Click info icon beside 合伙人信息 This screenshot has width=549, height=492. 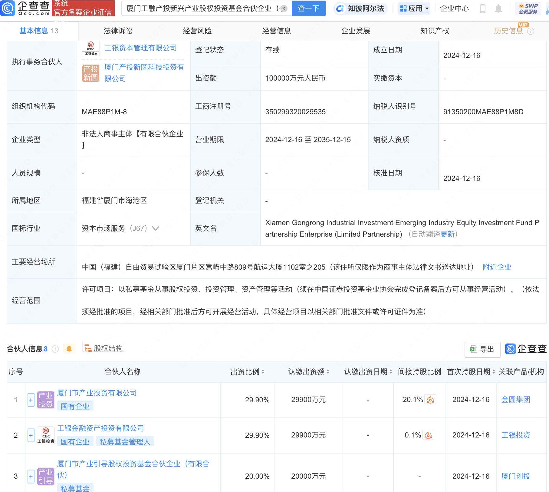click(x=55, y=349)
